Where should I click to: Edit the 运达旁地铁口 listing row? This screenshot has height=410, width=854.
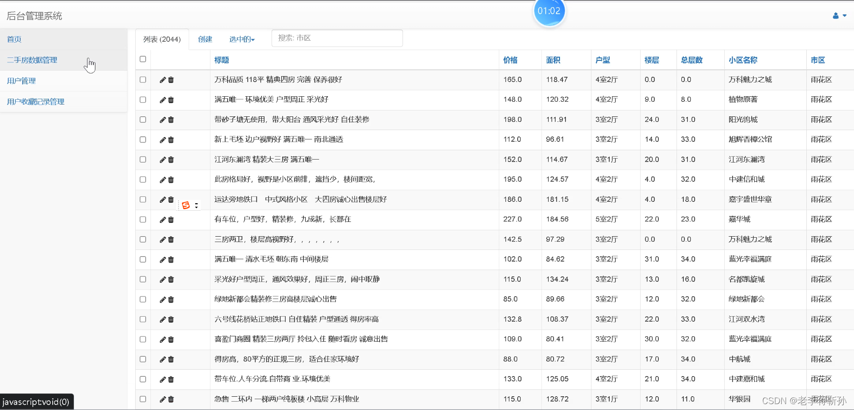point(163,200)
